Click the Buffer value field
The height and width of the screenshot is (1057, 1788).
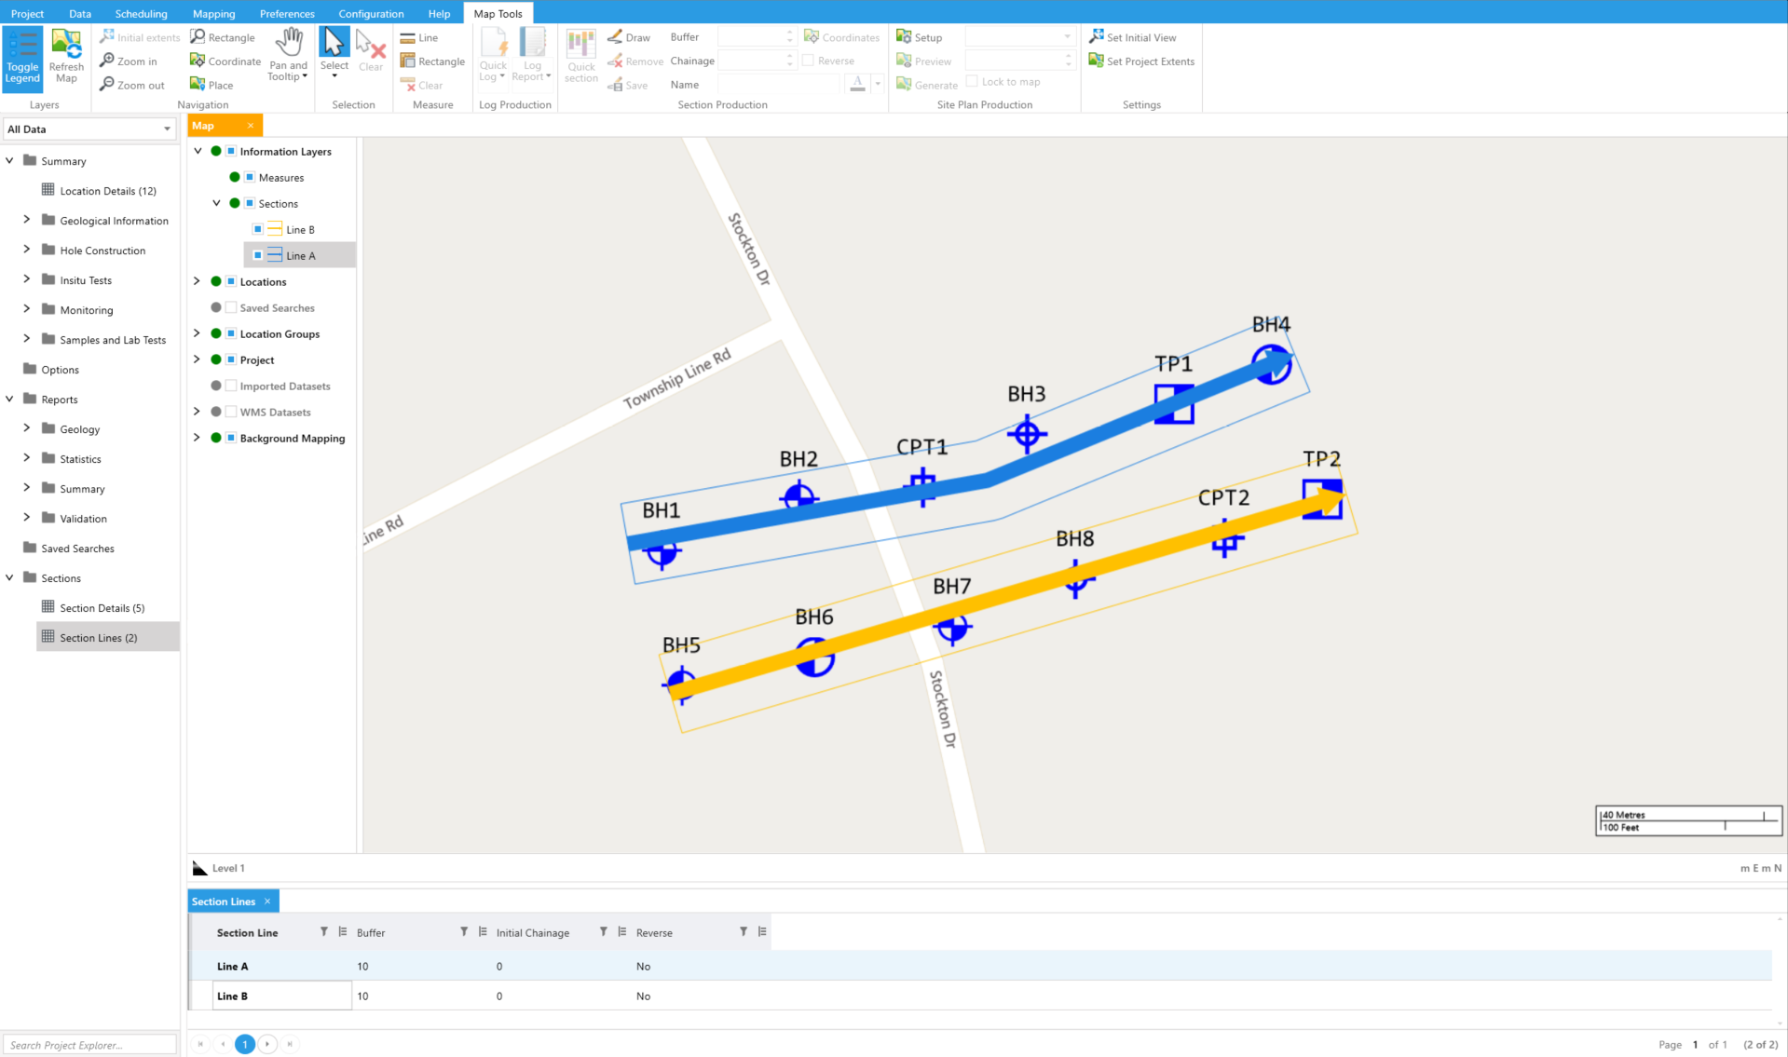757,37
